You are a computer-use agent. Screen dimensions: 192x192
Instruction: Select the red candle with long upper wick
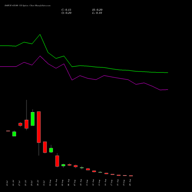click(26, 124)
